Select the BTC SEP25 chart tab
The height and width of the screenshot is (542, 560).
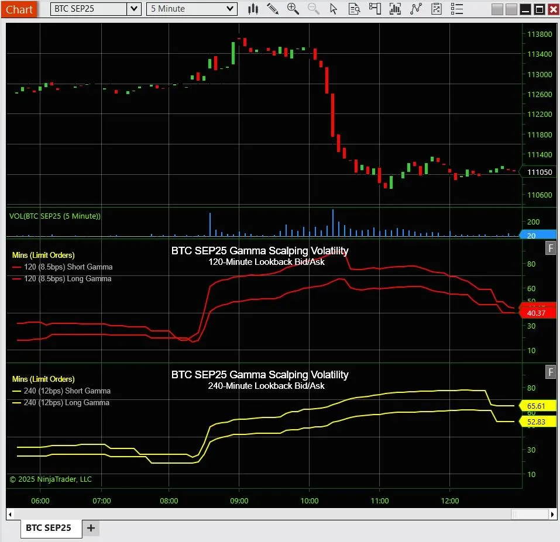pos(48,528)
